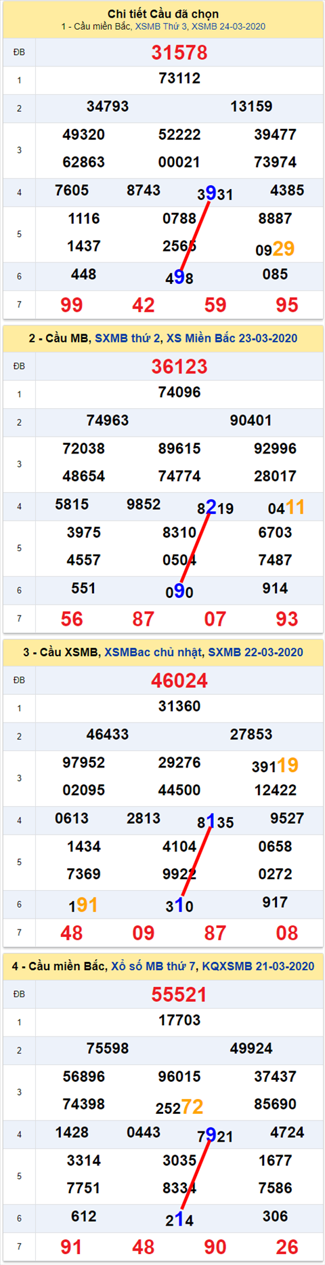325x1265 pixels.
Task: Select the number 8135 with blue 1
Action: [x=215, y=822]
